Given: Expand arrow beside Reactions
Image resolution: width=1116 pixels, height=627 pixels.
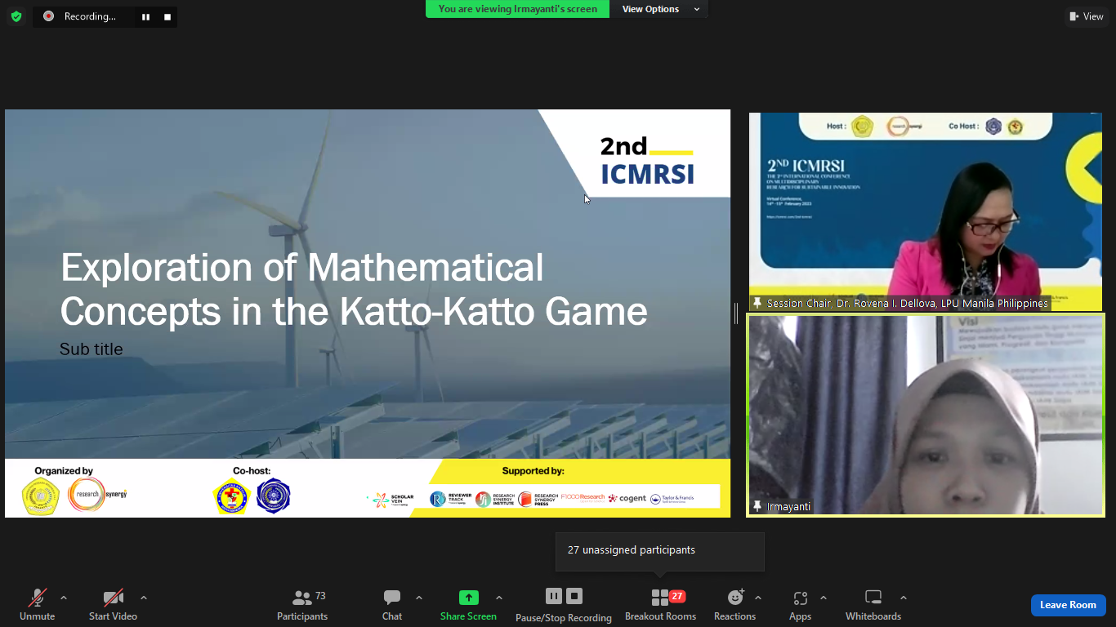Looking at the screenshot, I should (758, 598).
